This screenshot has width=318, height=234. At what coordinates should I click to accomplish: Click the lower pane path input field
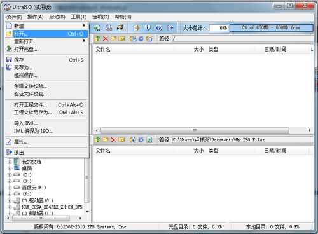click(242, 140)
